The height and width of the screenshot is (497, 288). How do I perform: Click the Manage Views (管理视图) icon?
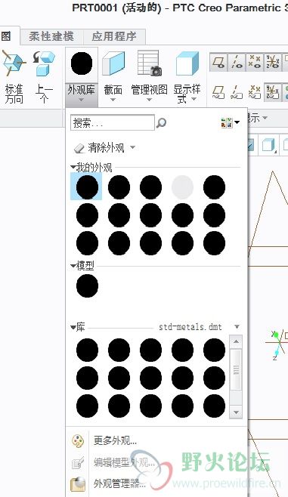pos(150,63)
